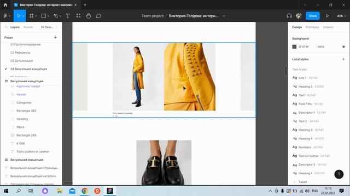Add a new page with plus

(x=55, y=38)
